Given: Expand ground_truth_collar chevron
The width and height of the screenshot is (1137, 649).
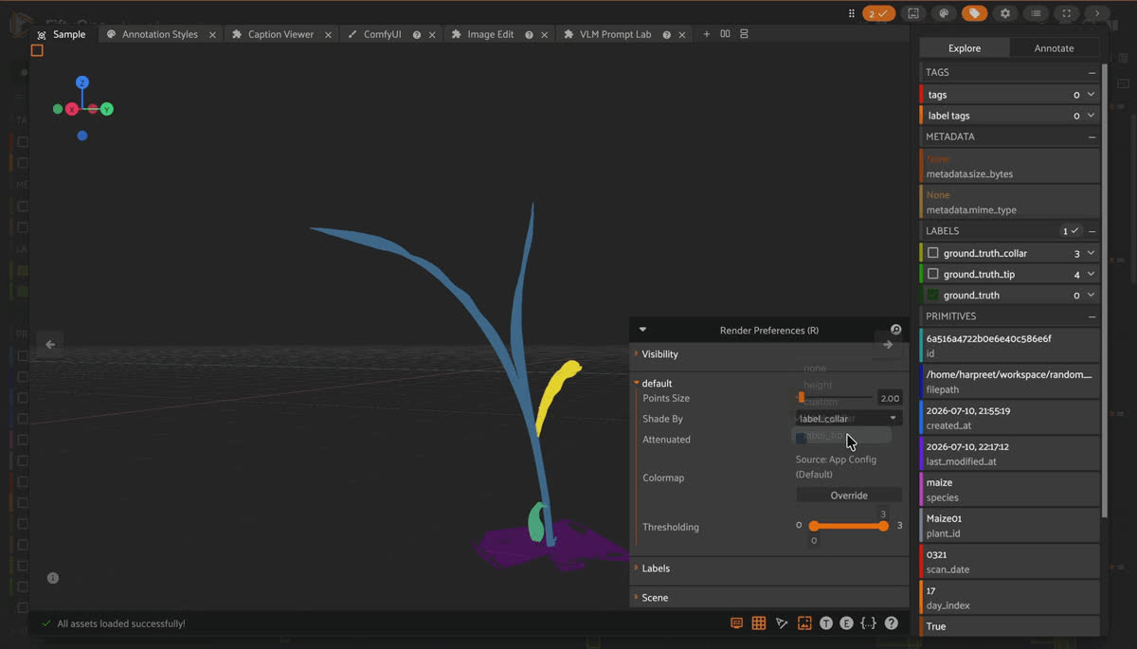Looking at the screenshot, I should point(1092,253).
